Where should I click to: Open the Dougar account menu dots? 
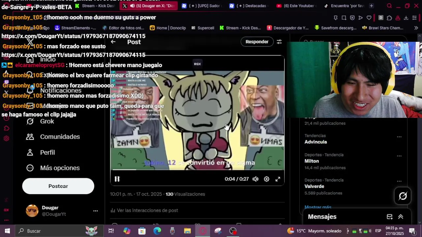[x=95, y=211]
